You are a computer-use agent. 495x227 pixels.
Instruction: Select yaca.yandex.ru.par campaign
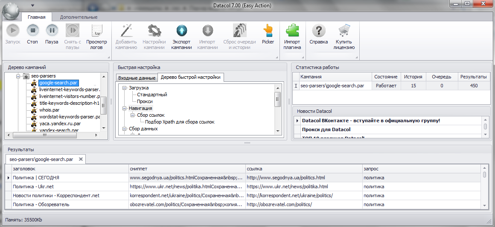60,123
